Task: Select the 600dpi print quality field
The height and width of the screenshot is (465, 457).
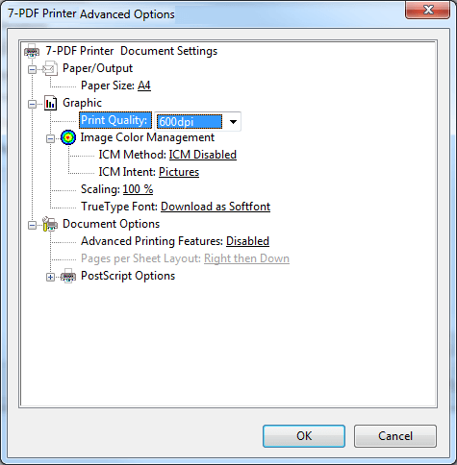Action: point(190,122)
